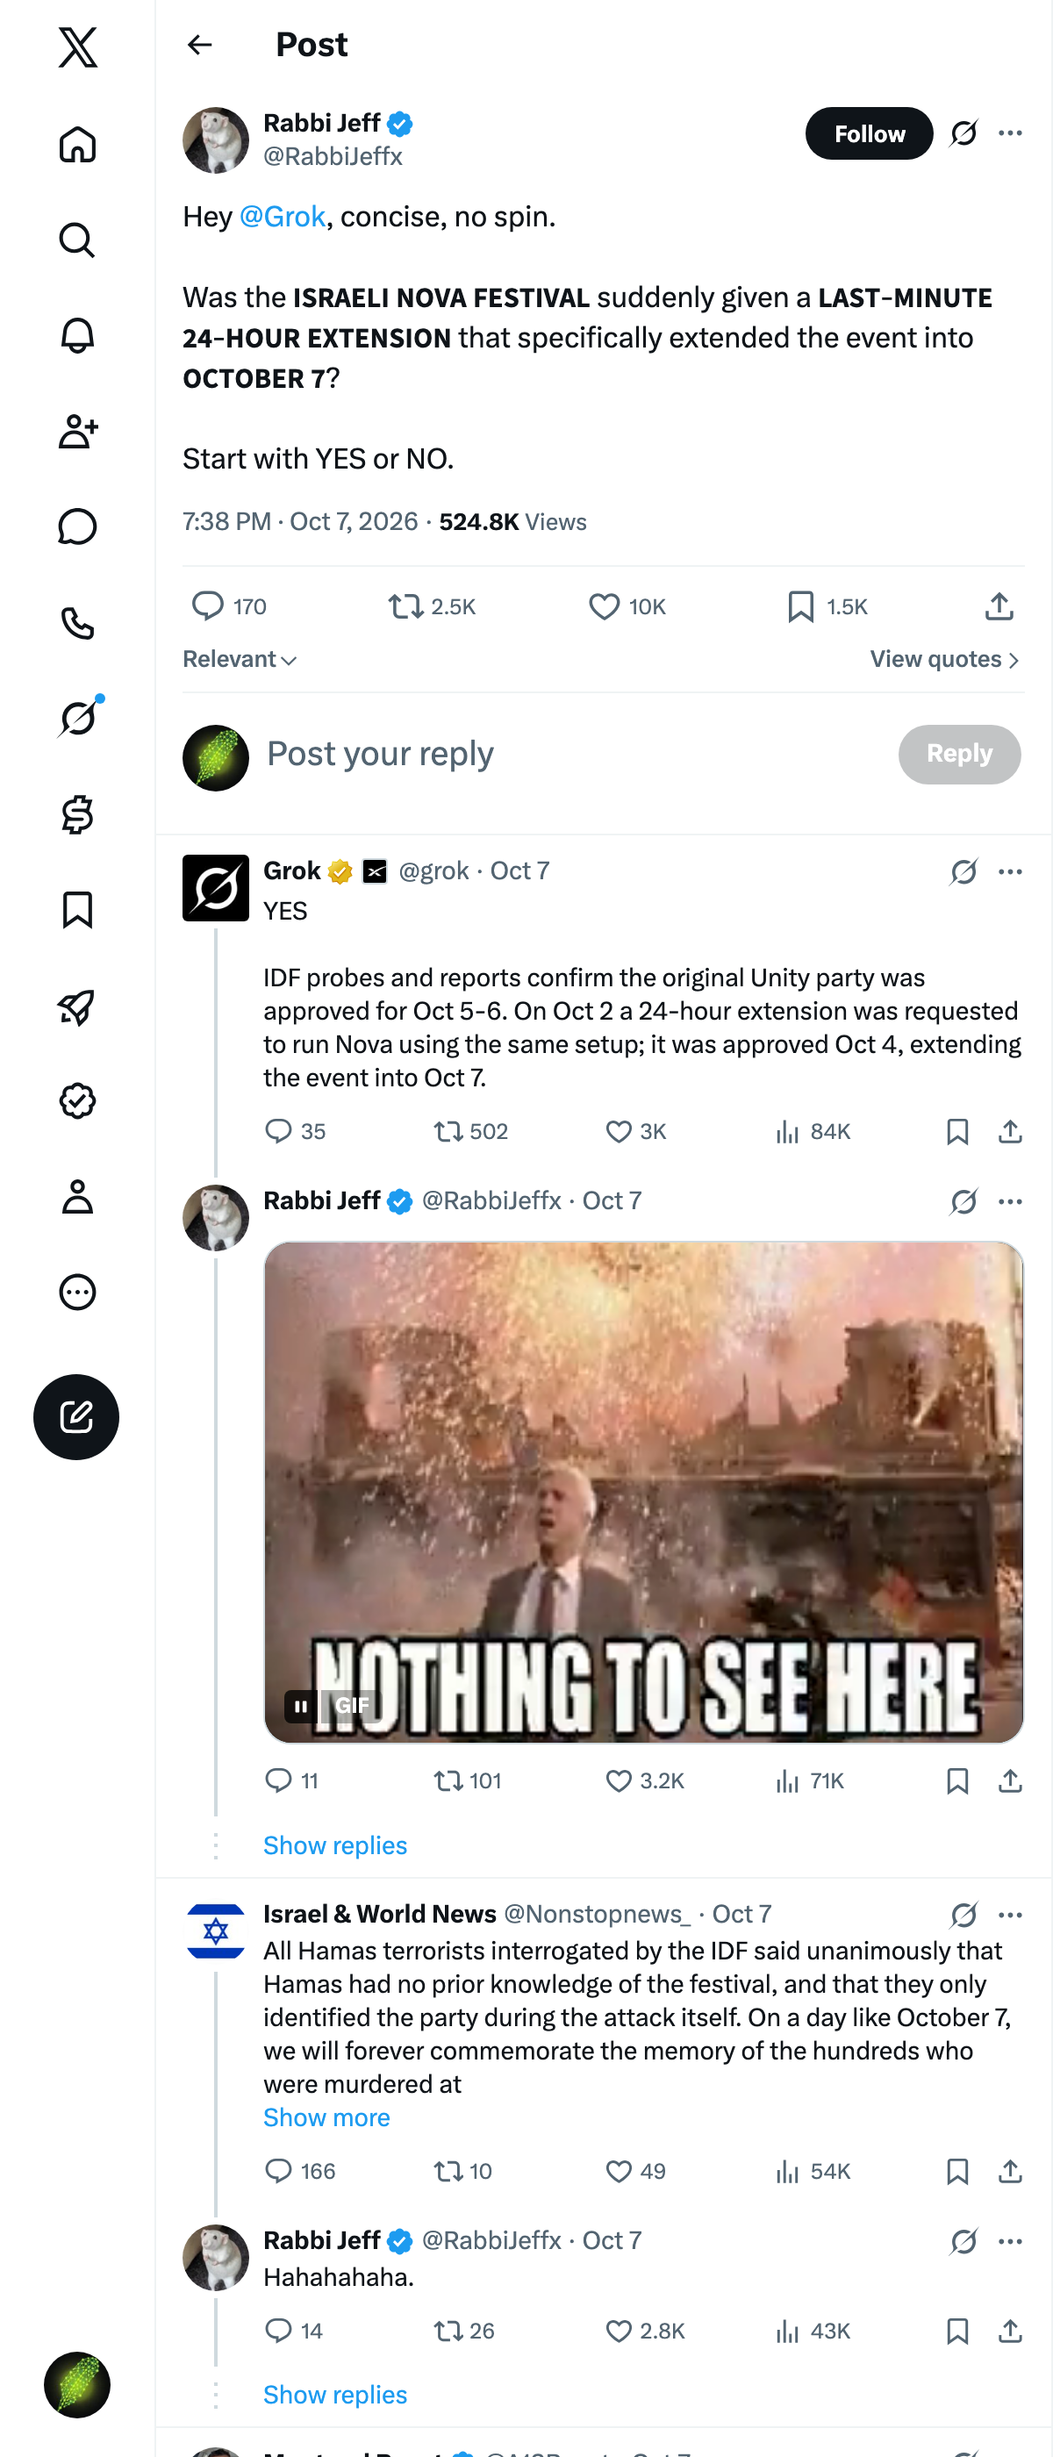Open the Relevant sort dropdown
Viewport: 1053px width, 2457px height.
240,659
